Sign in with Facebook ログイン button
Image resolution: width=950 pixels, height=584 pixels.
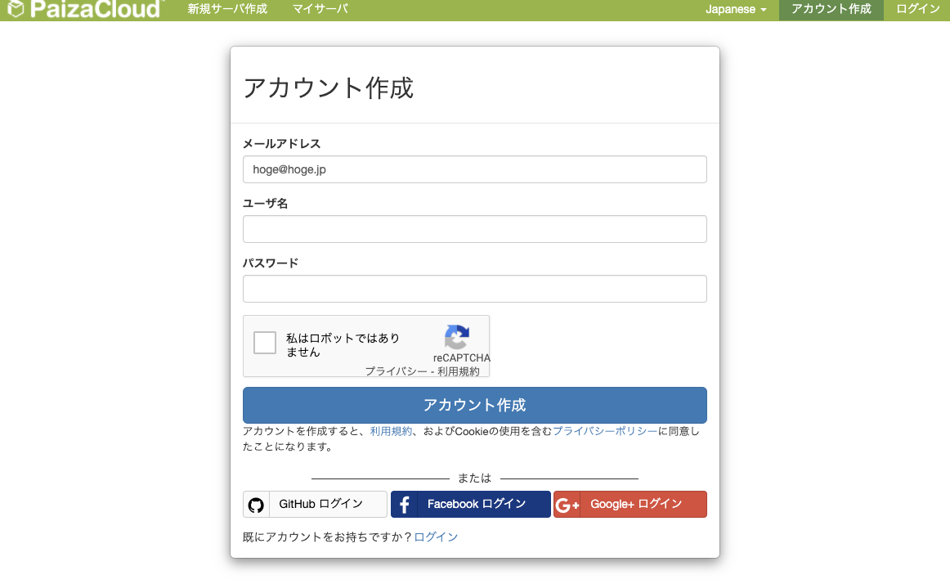(x=471, y=505)
